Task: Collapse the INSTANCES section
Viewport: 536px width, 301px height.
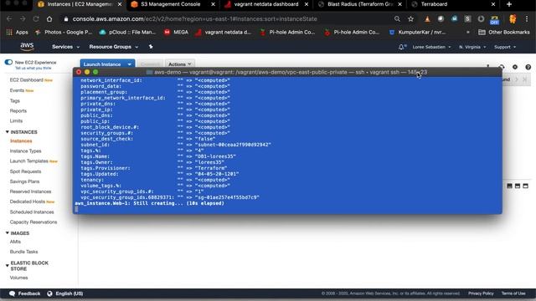Action: 8,132
